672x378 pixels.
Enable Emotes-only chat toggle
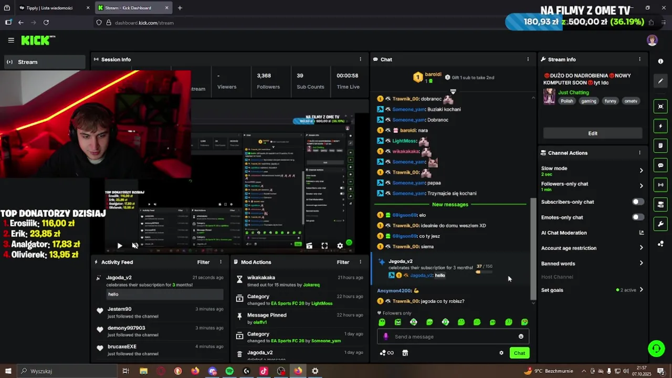pos(638,217)
